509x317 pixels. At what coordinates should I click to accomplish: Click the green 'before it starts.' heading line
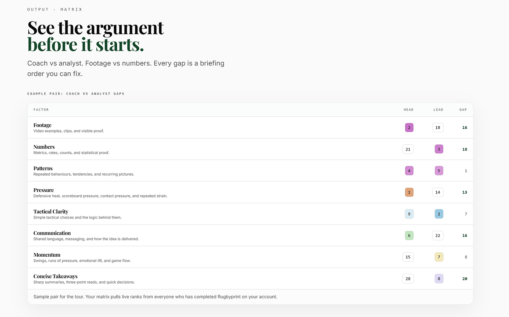pyautogui.click(x=86, y=45)
